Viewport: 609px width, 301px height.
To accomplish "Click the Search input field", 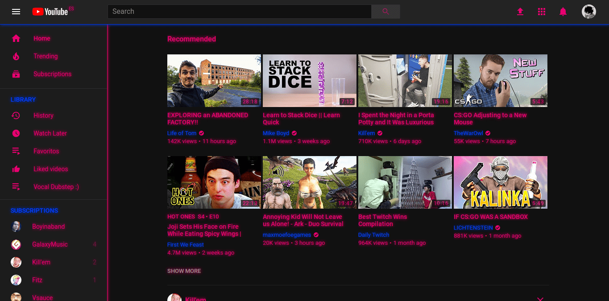I will [x=240, y=12].
